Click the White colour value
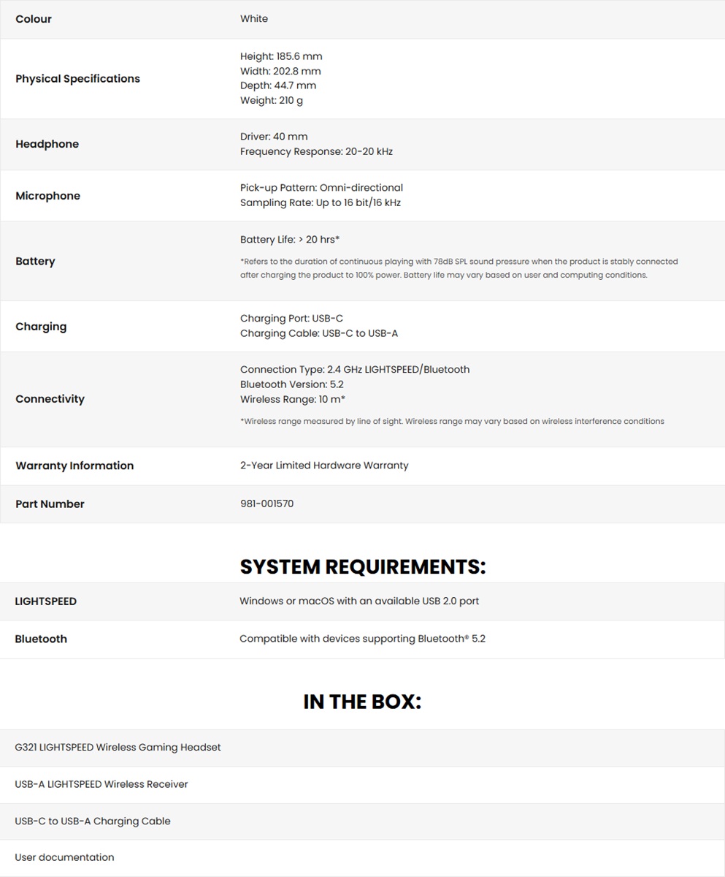This screenshot has width=725, height=877. [x=254, y=19]
